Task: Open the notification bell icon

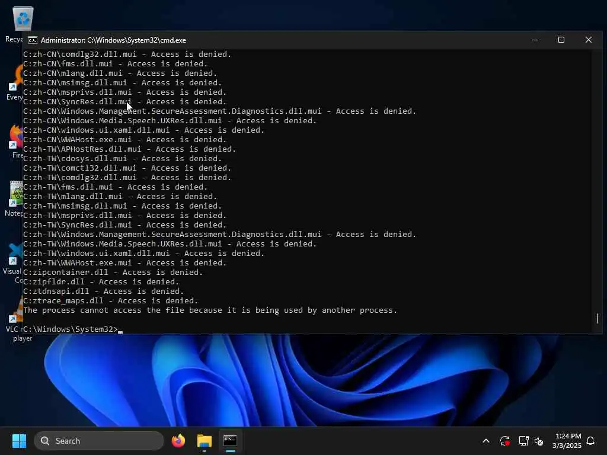Action: (x=590, y=441)
